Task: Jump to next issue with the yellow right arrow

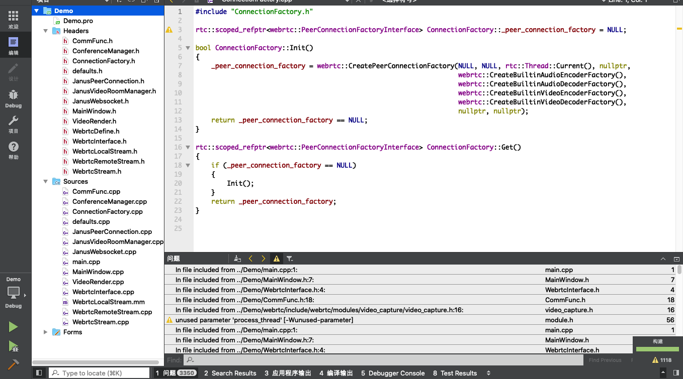Action: coord(263,258)
